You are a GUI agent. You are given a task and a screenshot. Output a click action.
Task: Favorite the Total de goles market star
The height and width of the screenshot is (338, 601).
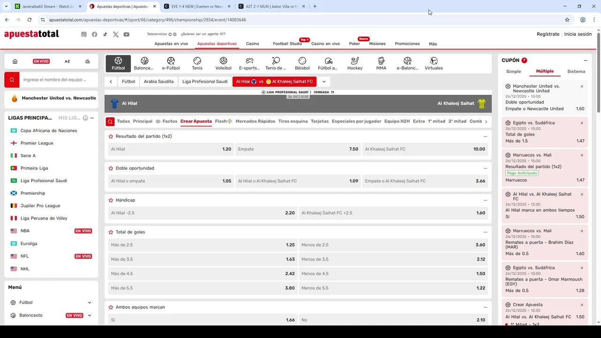(x=111, y=232)
